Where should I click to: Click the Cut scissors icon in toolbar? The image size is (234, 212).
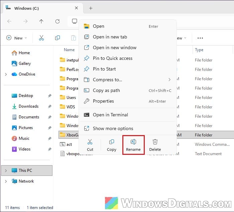pyautogui.click(x=41, y=38)
